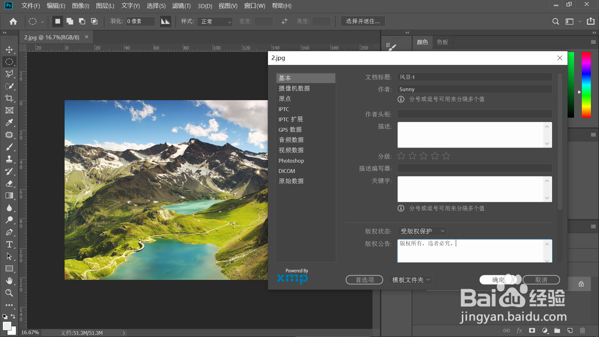This screenshot has width=599, height=337.
Task: Select the Brush tool
Action: pos(9,147)
